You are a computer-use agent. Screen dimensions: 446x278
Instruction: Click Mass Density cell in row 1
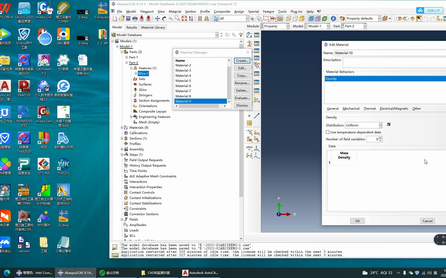(344, 163)
